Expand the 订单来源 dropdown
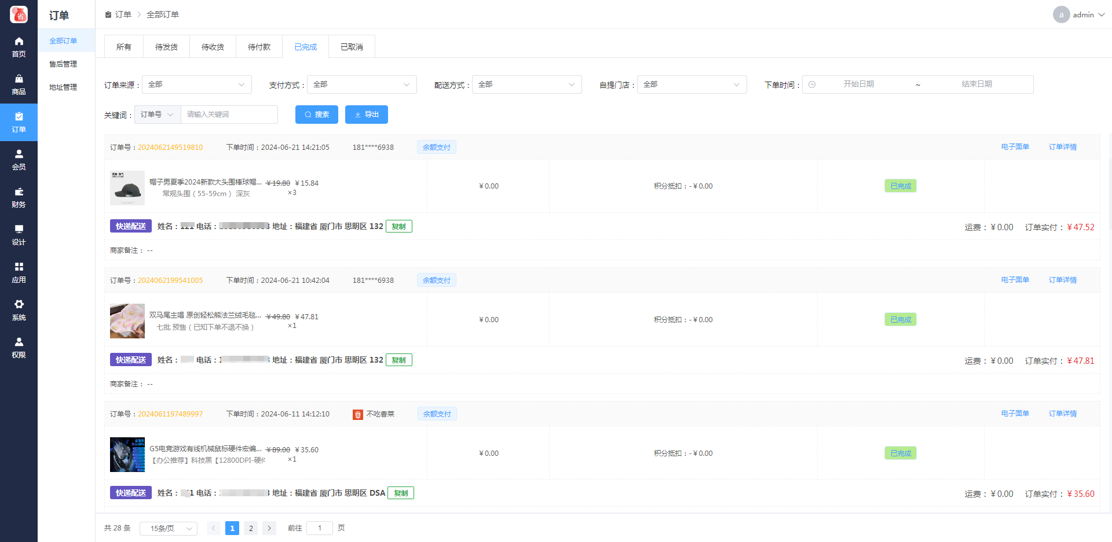Image resolution: width=1112 pixels, height=542 pixels. coord(196,84)
